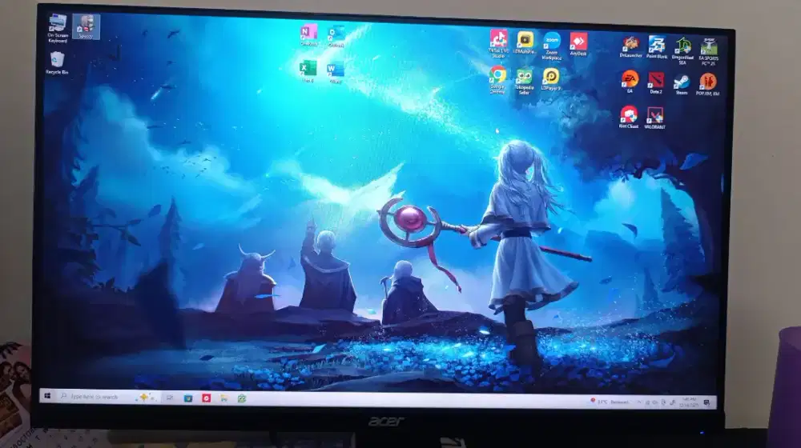This screenshot has height=448, width=801.
Task: Expand the hidden system tray icons
Action: click(x=638, y=402)
